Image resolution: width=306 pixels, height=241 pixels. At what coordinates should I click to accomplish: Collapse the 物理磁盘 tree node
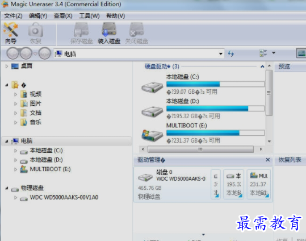(7, 188)
